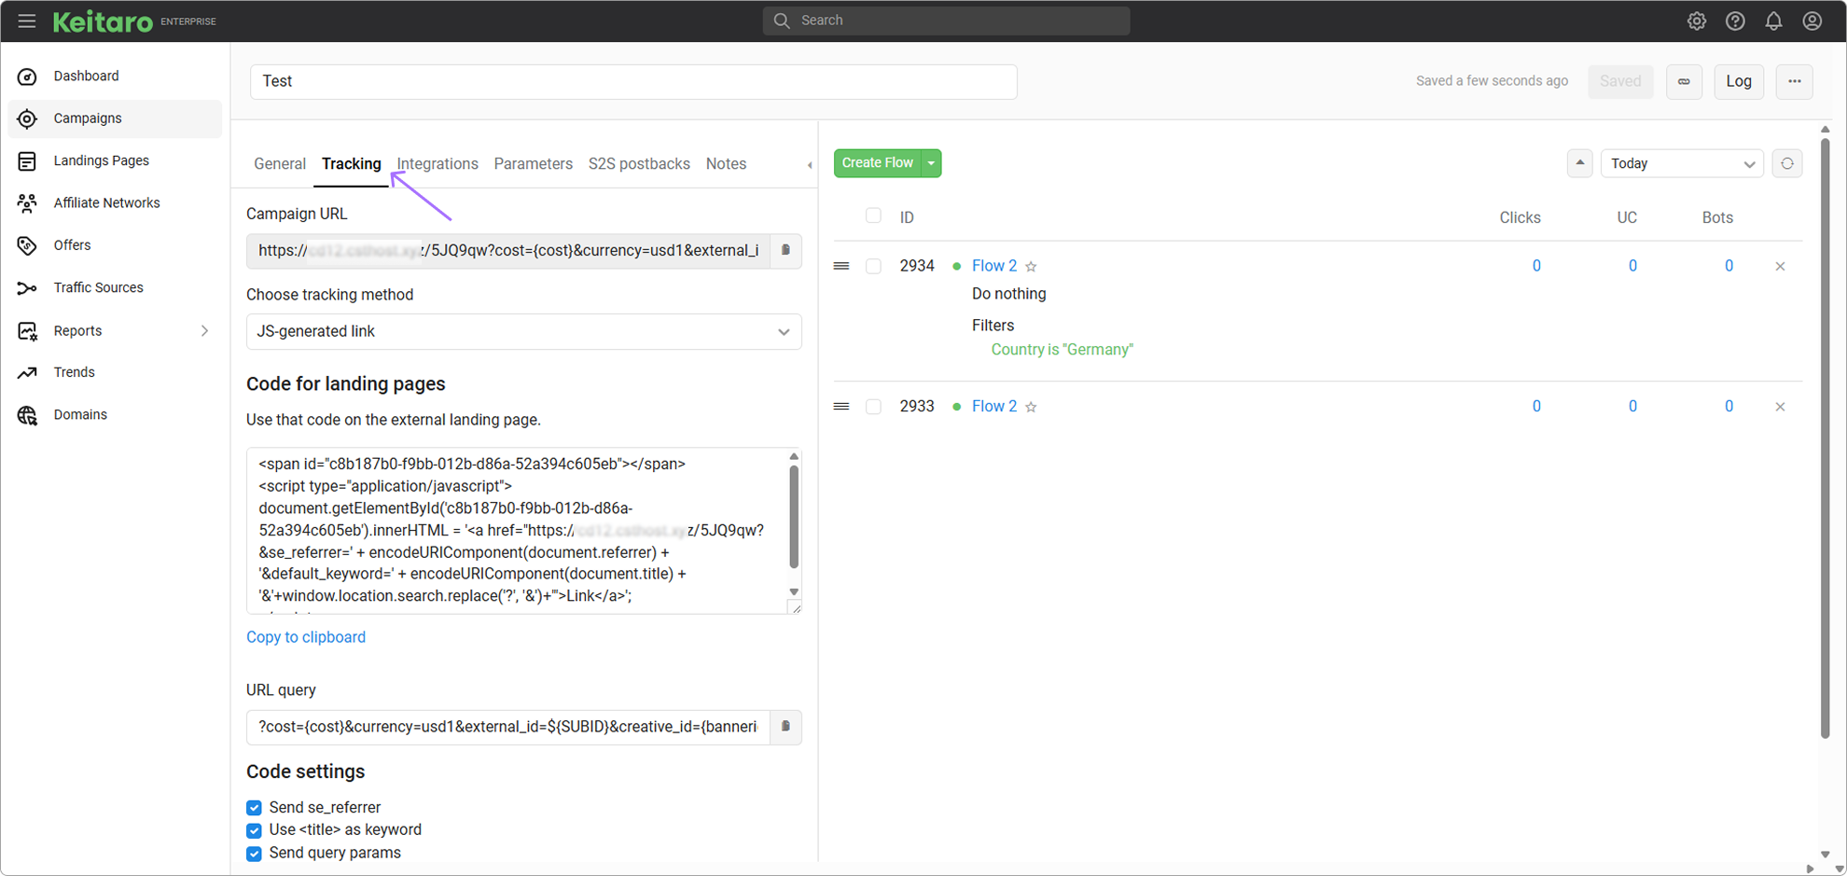Screen dimensions: 1847x876
Task: Click the Campaign URL field
Action: (508, 250)
